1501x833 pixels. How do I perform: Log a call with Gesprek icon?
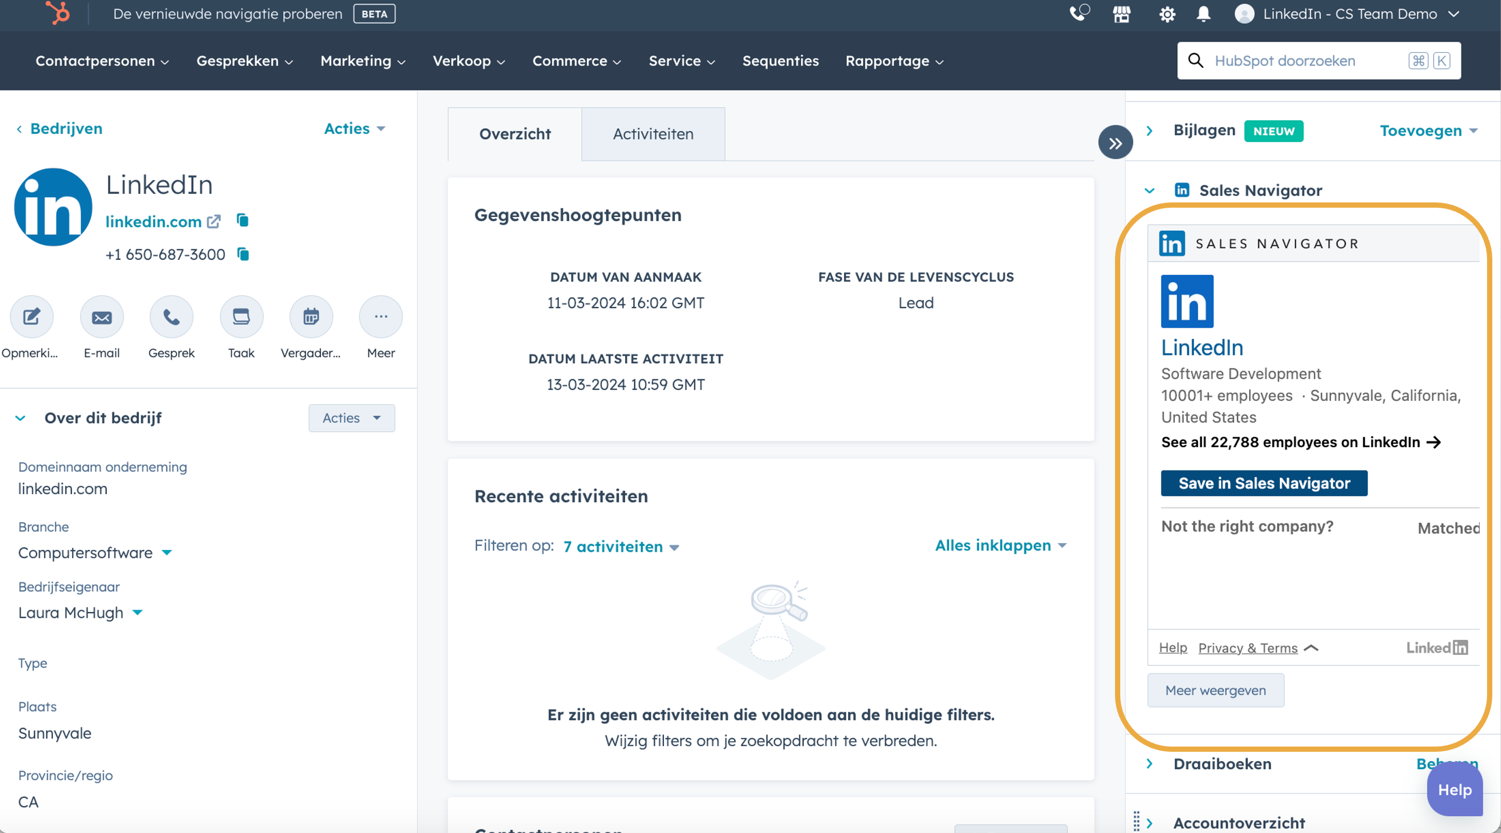point(171,317)
